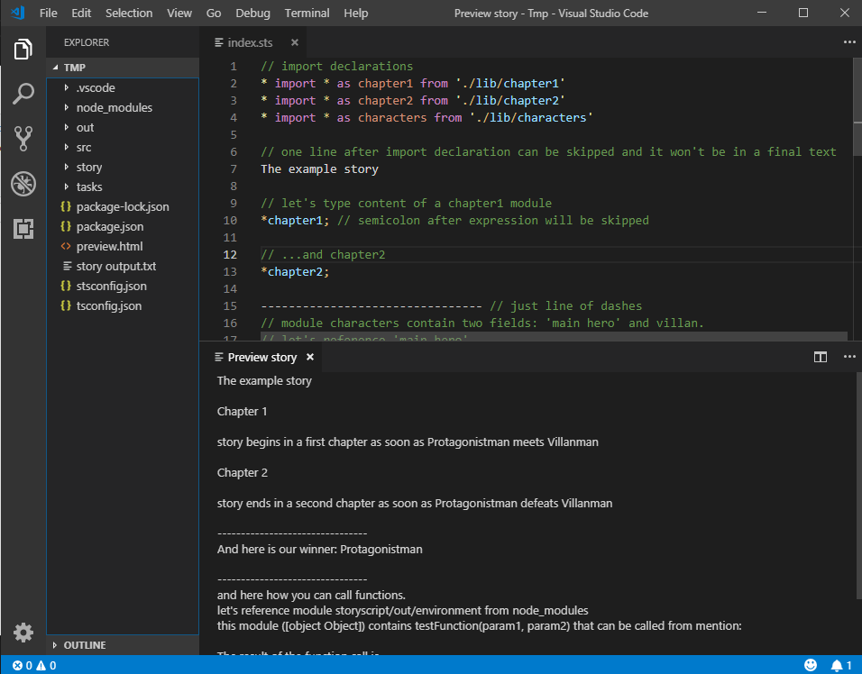Open the notifications bell in the status bar
862x674 pixels.
(841, 665)
